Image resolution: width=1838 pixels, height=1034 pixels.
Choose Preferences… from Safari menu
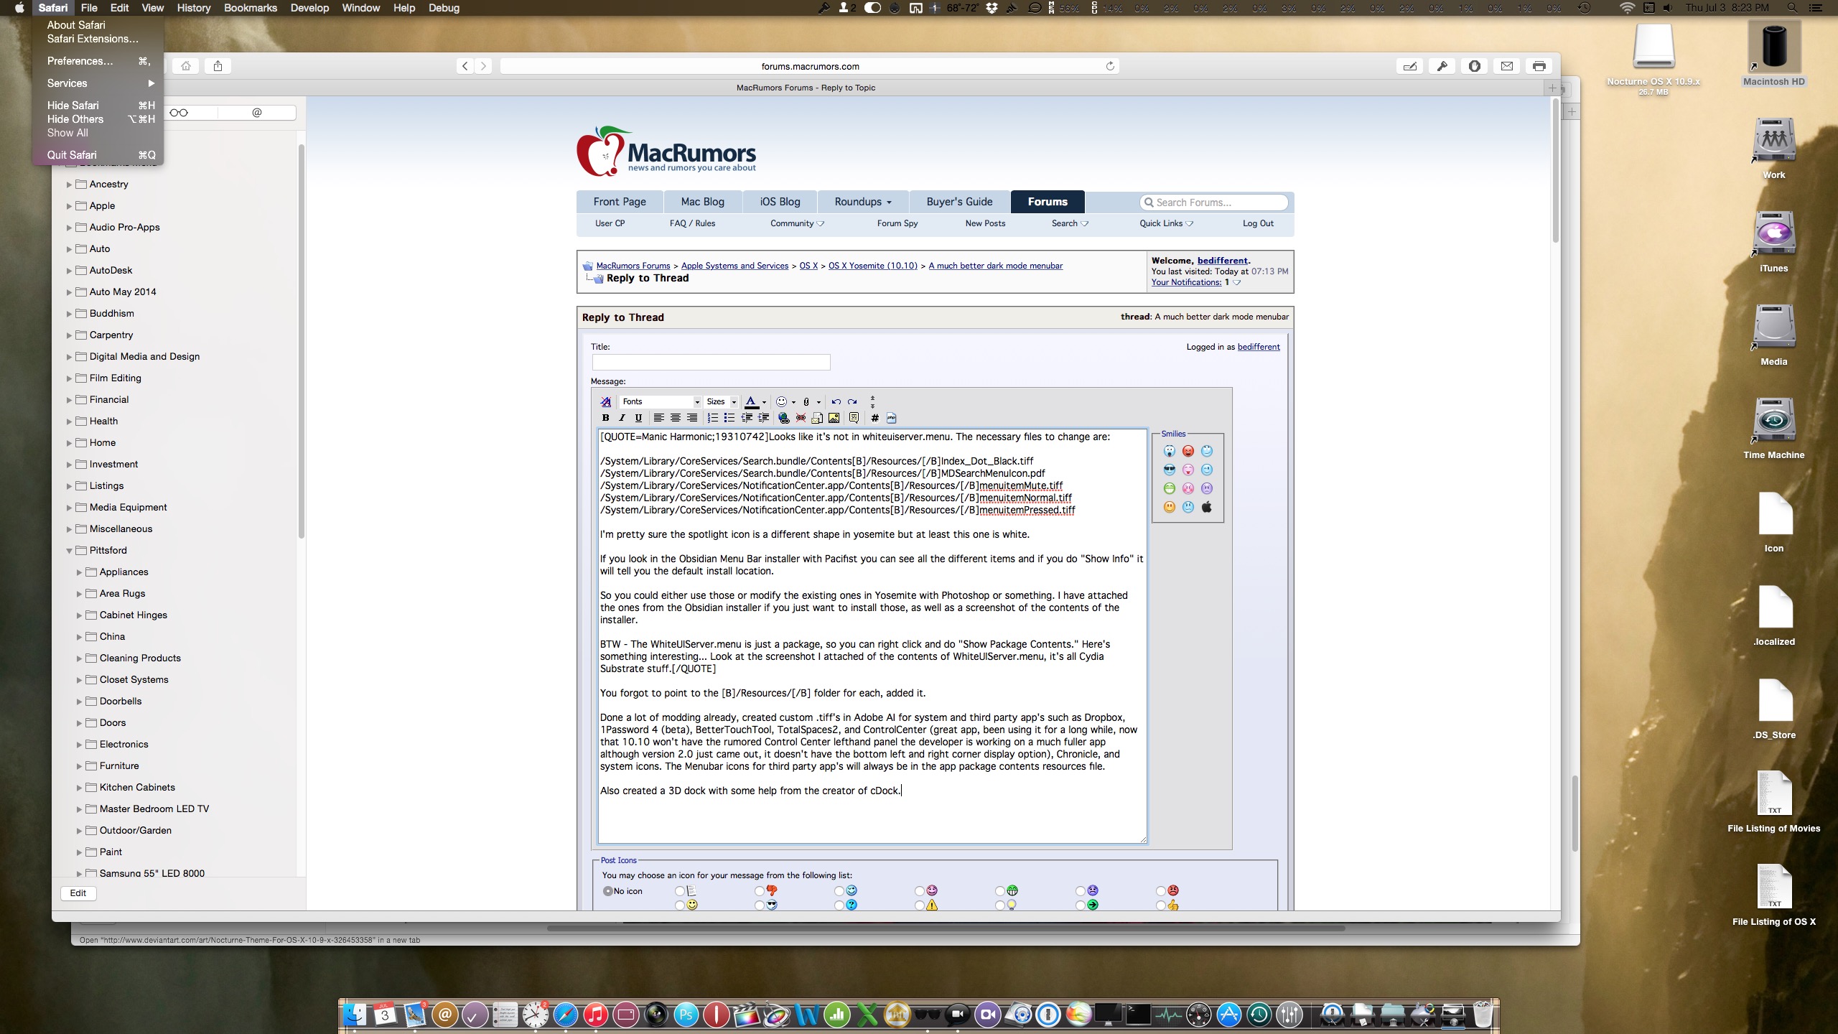98,61
